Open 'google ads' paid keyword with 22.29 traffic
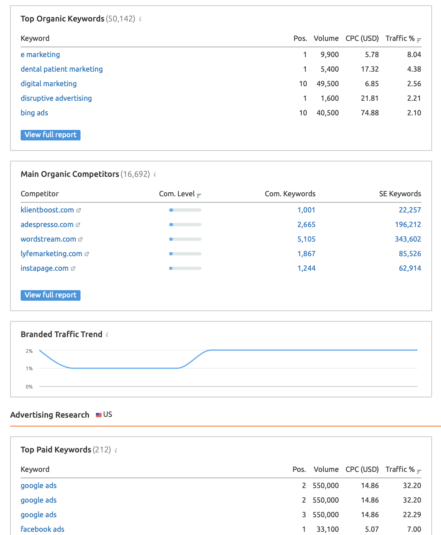This screenshot has width=441, height=535. click(x=38, y=515)
